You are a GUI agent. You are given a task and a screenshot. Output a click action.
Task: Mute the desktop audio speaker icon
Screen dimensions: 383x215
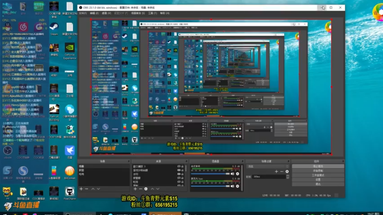tap(232, 174)
